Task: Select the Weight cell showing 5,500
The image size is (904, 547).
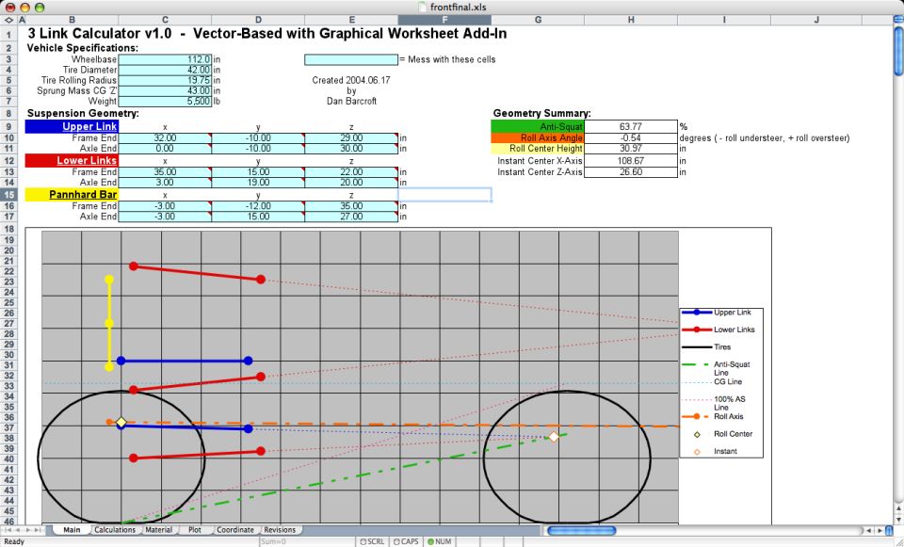Action: tap(165, 101)
